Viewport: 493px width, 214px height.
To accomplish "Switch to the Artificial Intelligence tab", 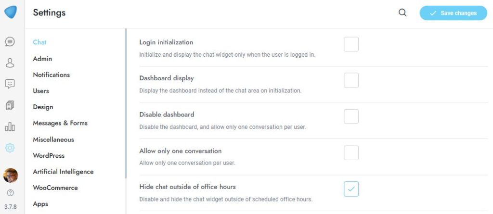I will (63, 172).
